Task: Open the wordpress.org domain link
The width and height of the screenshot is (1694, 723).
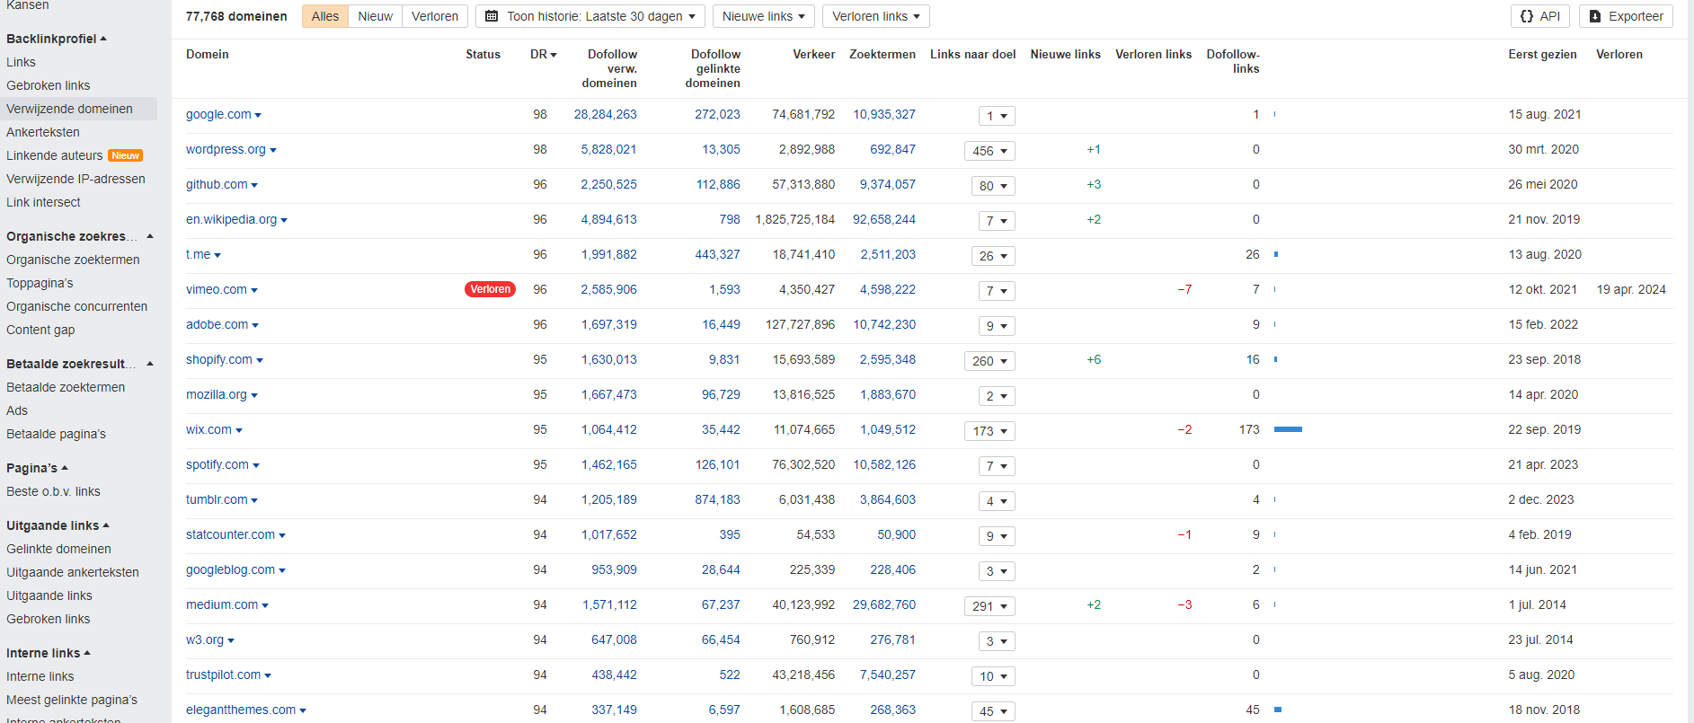Action: (226, 149)
